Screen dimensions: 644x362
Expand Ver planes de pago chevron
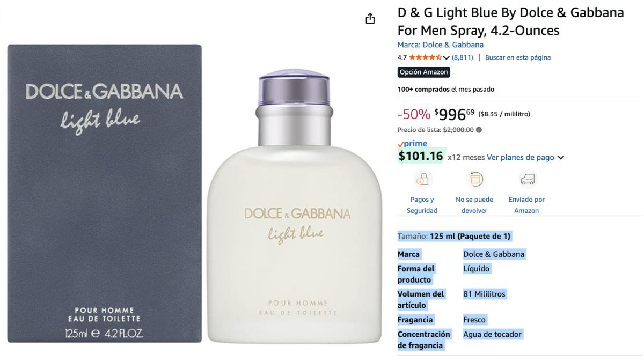tap(561, 158)
